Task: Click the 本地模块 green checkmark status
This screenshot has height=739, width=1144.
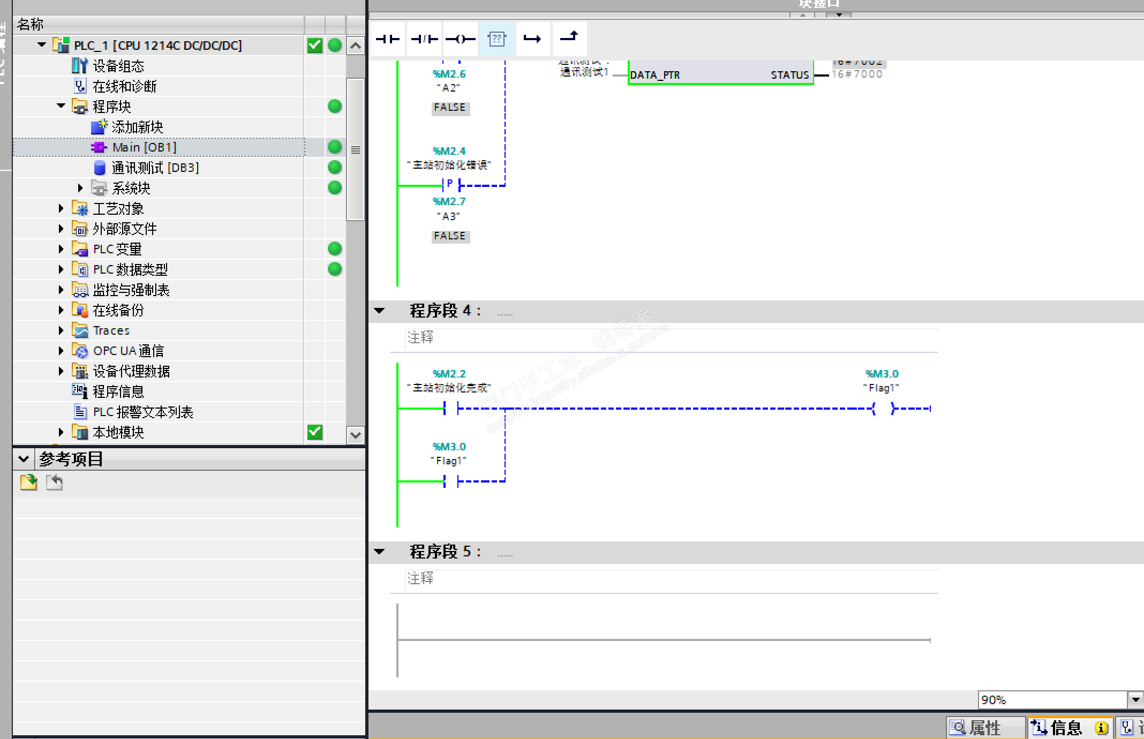Action: pyautogui.click(x=315, y=432)
